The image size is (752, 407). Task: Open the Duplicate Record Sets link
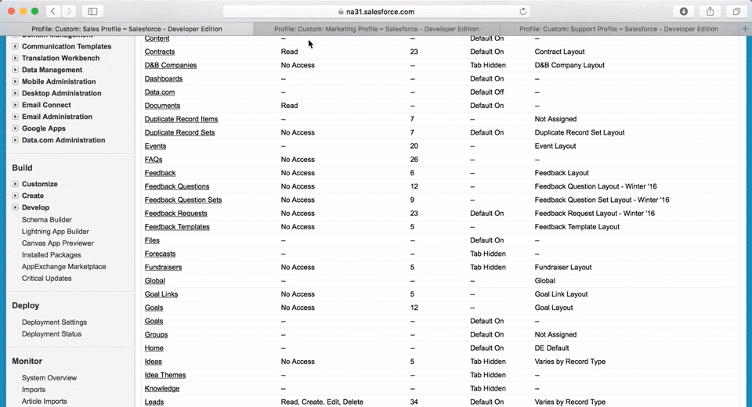180,132
